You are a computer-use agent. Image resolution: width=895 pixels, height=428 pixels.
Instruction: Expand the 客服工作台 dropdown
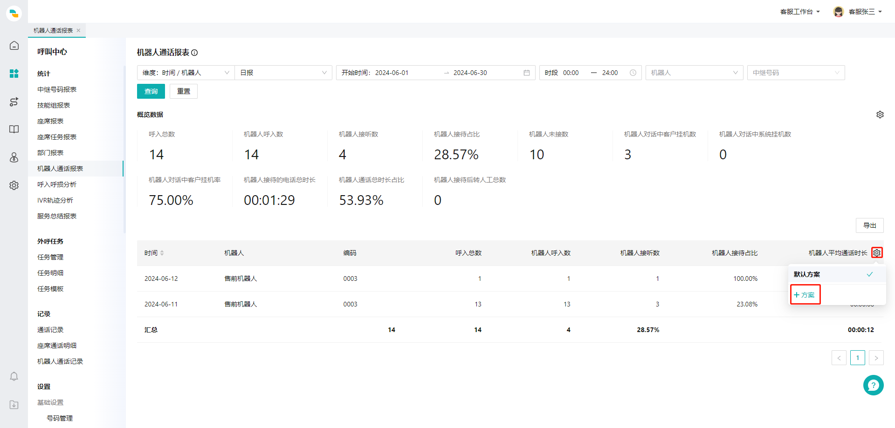(800, 12)
